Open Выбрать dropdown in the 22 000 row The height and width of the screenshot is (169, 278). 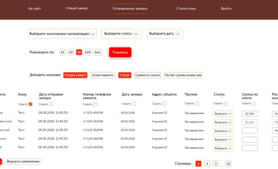(x=223, y=114)
